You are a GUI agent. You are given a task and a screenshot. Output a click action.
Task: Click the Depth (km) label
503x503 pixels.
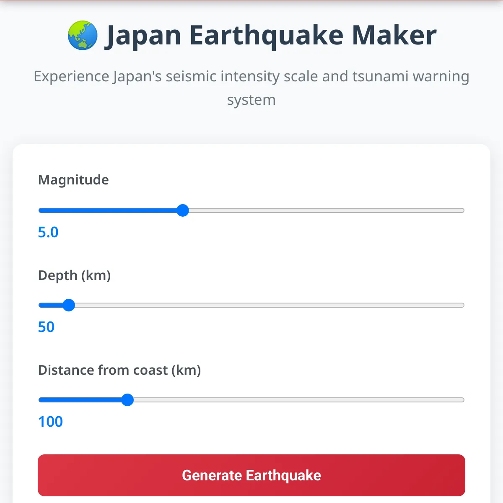[x=74, y=275]
